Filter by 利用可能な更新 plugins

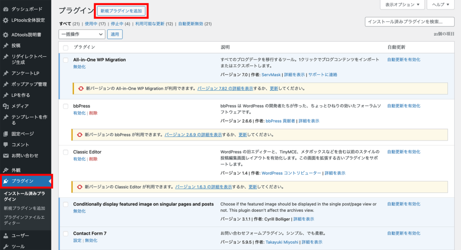[x=149, y=24]
